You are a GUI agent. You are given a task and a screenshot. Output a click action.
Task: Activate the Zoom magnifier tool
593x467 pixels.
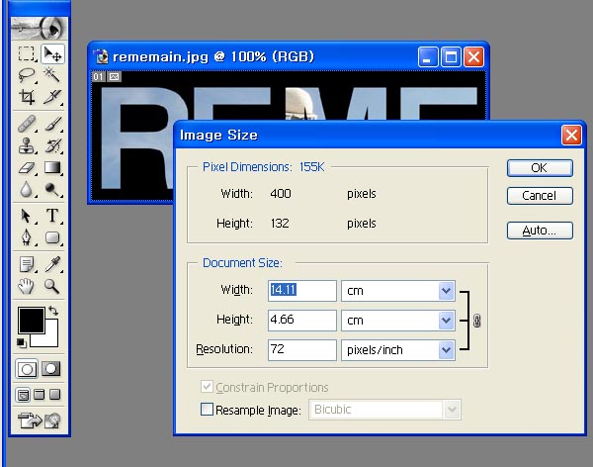click(52, 286)
